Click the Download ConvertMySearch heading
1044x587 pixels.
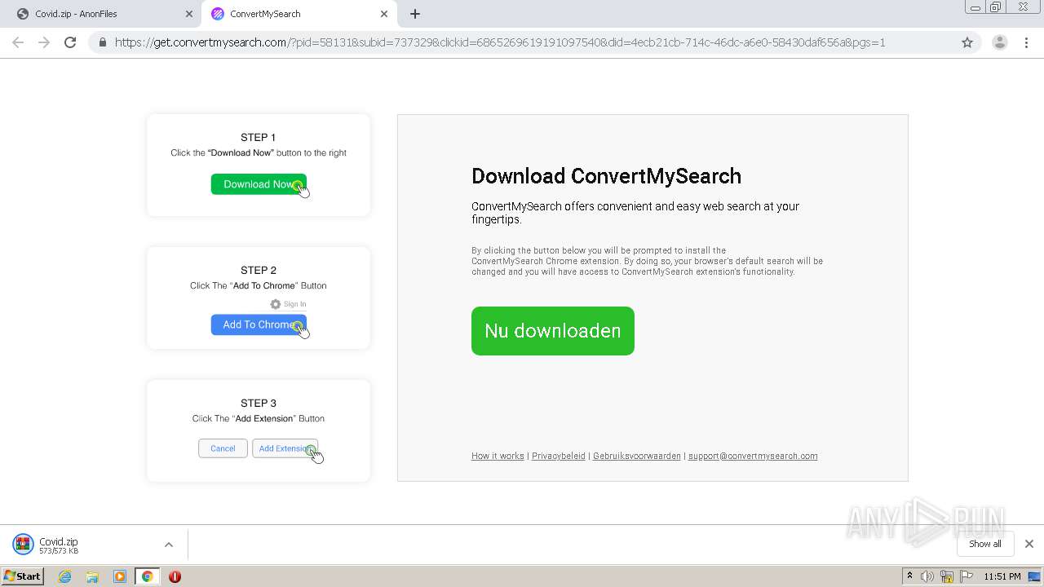pos(607,176)
